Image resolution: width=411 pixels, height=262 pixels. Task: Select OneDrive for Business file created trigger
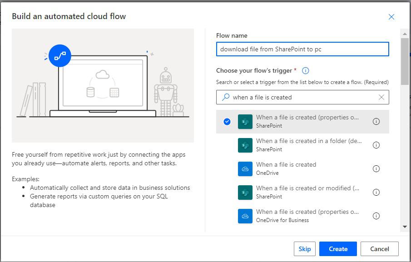[302, 216]
